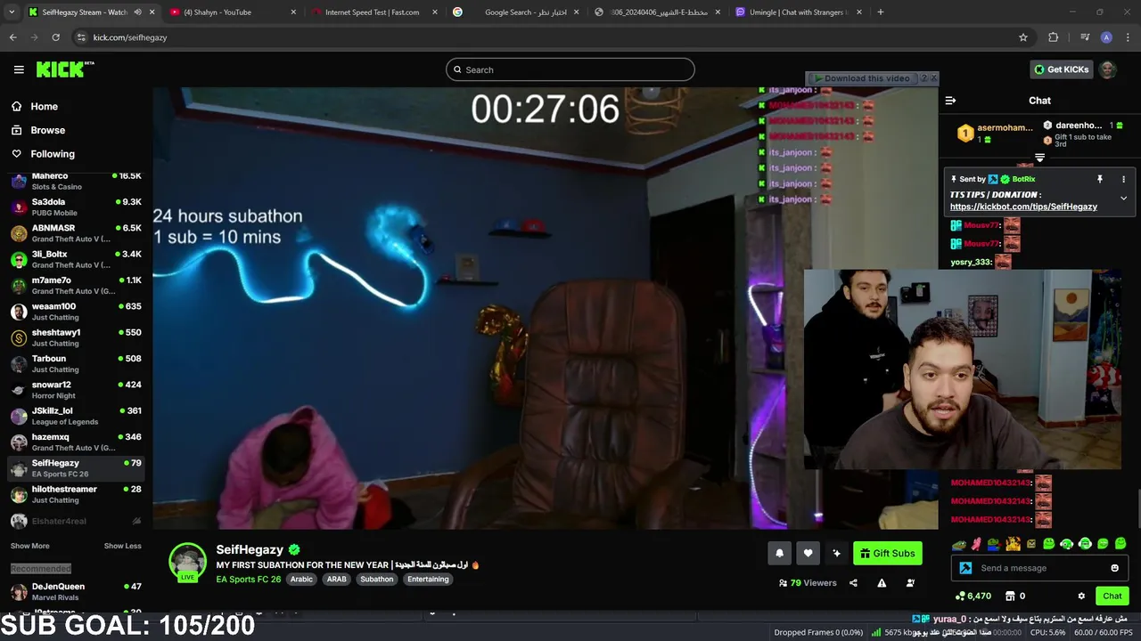Unpin the BotRix pinned message

tap(1100, 179)
